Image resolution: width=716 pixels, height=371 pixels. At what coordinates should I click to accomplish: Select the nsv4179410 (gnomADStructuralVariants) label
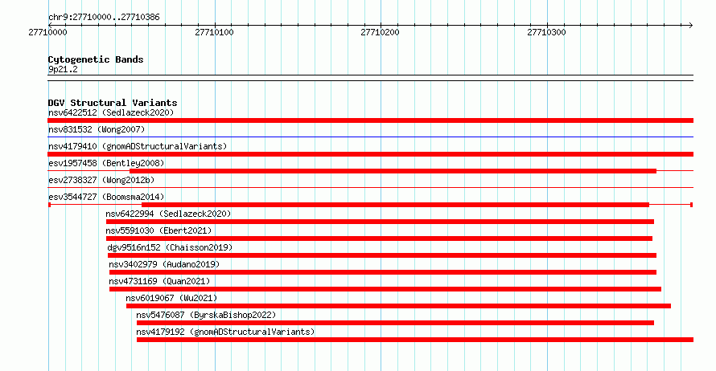pos(138,146)
